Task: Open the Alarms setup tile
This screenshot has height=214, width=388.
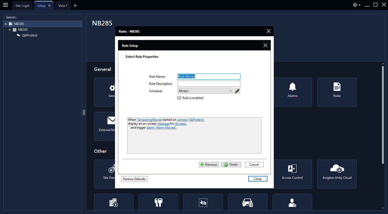Action: 292,92
